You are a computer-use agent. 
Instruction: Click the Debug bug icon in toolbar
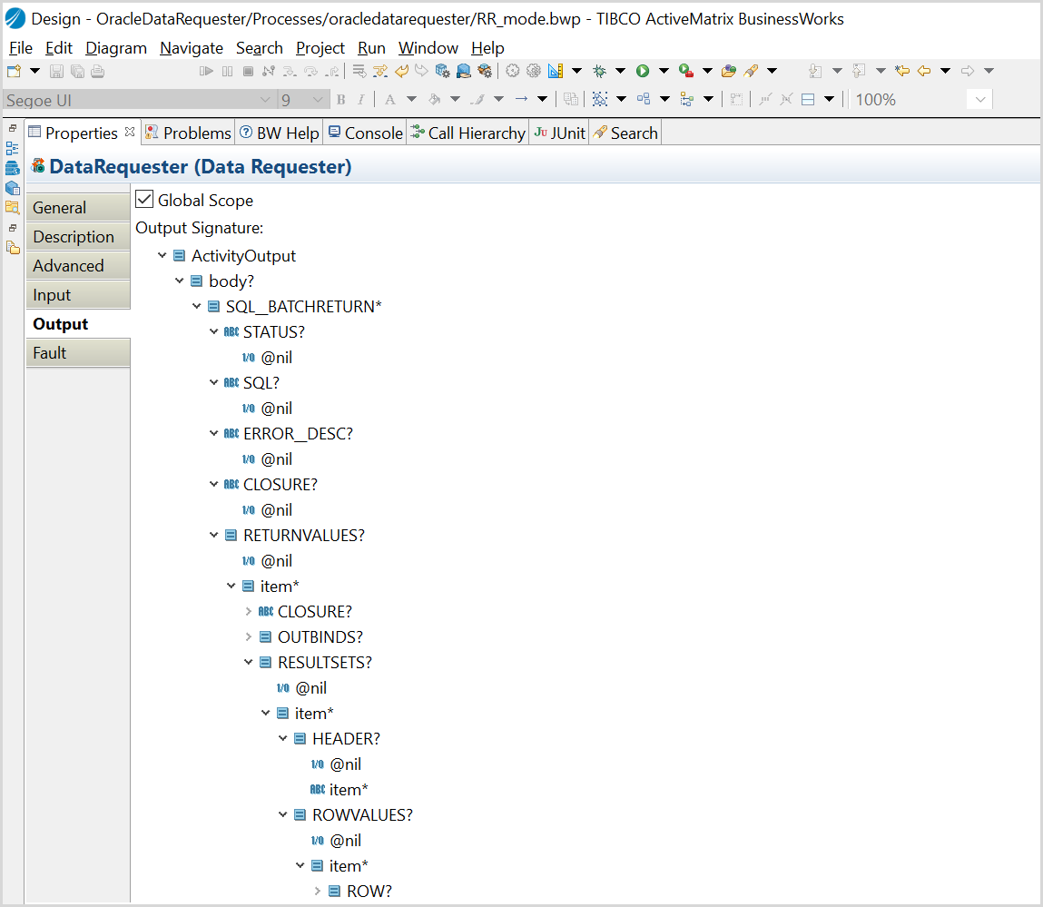[599, 71]
